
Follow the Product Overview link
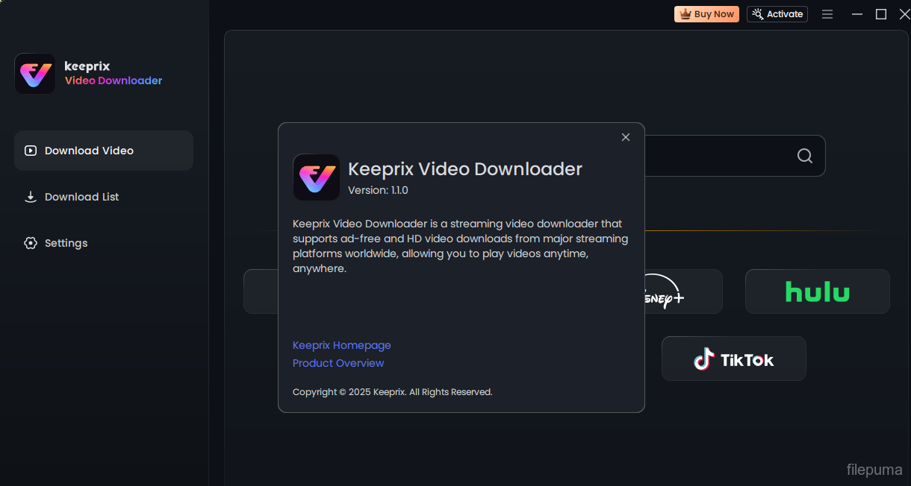338,363
